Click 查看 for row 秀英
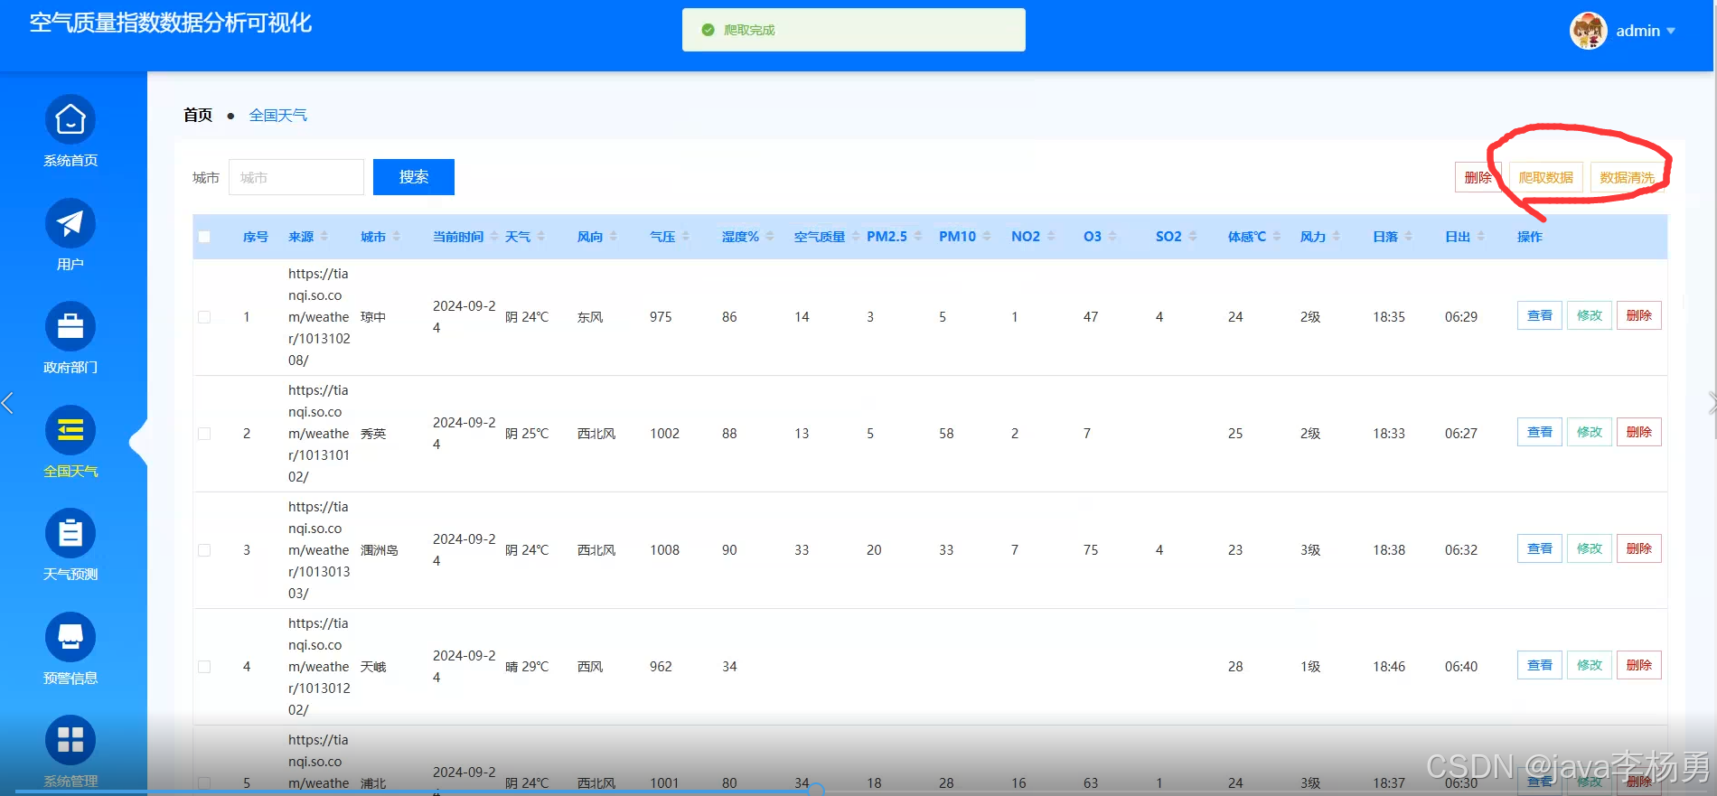Image resolution: width=1717 pixels, height=796 pixels. (x=1540, y=432)
